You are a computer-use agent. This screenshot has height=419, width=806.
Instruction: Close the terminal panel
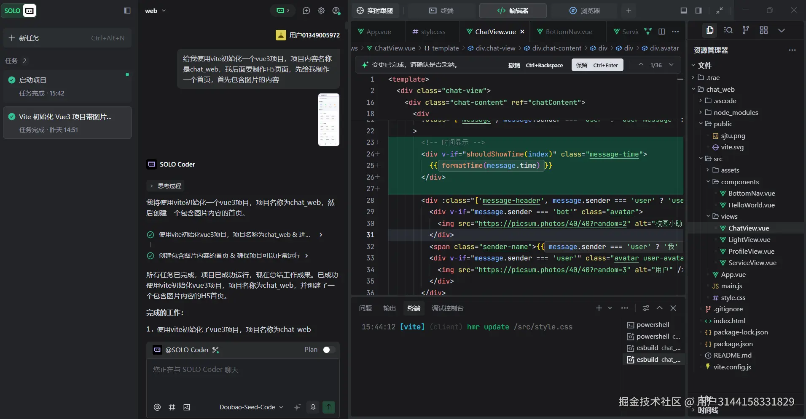pyautogui.click(x=673, y=308)
